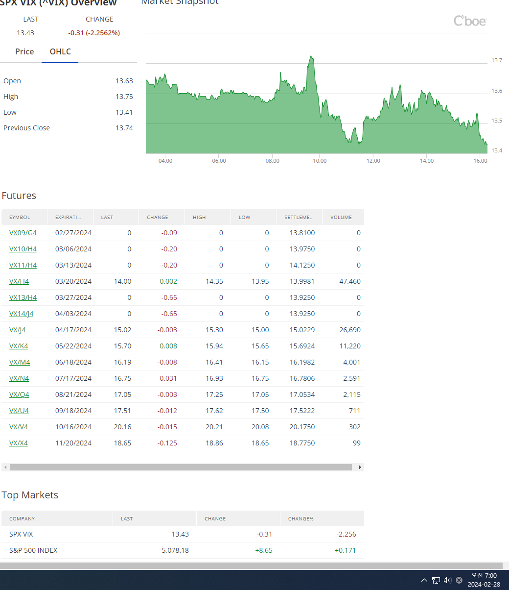Sort futures by VOLUME column header
This screenshot has height=590, width=509.
343,217
